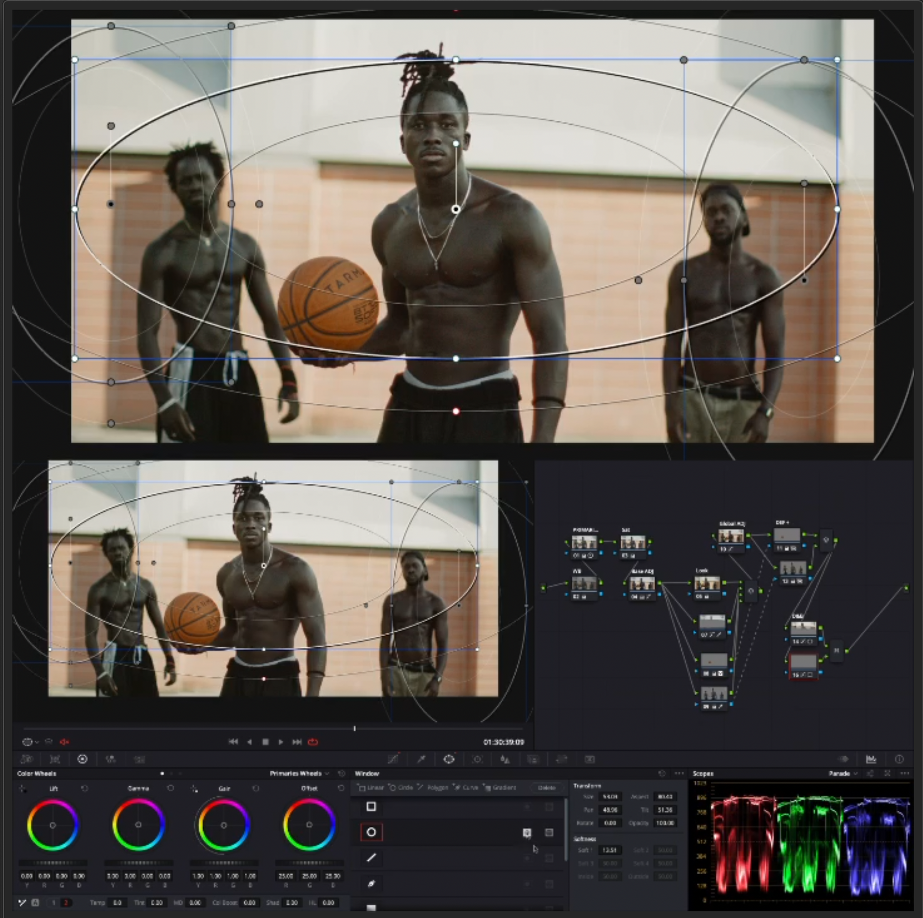Viewport: 923px width, 918px height.
Task: Click the Delete window button
Action: (x=546, y=787)
